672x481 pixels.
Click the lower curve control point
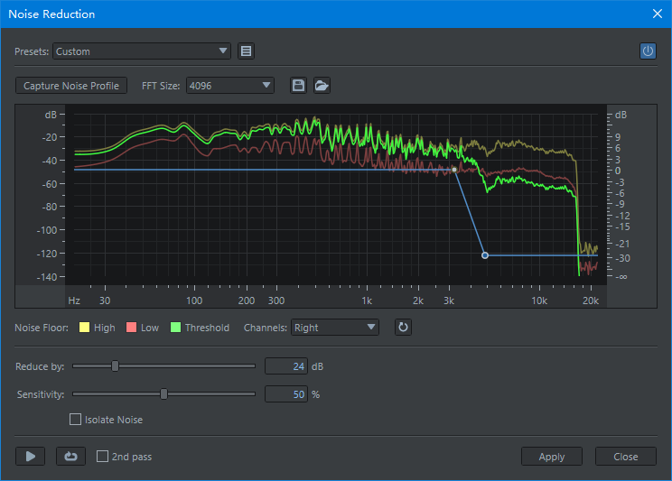(485, 255)
